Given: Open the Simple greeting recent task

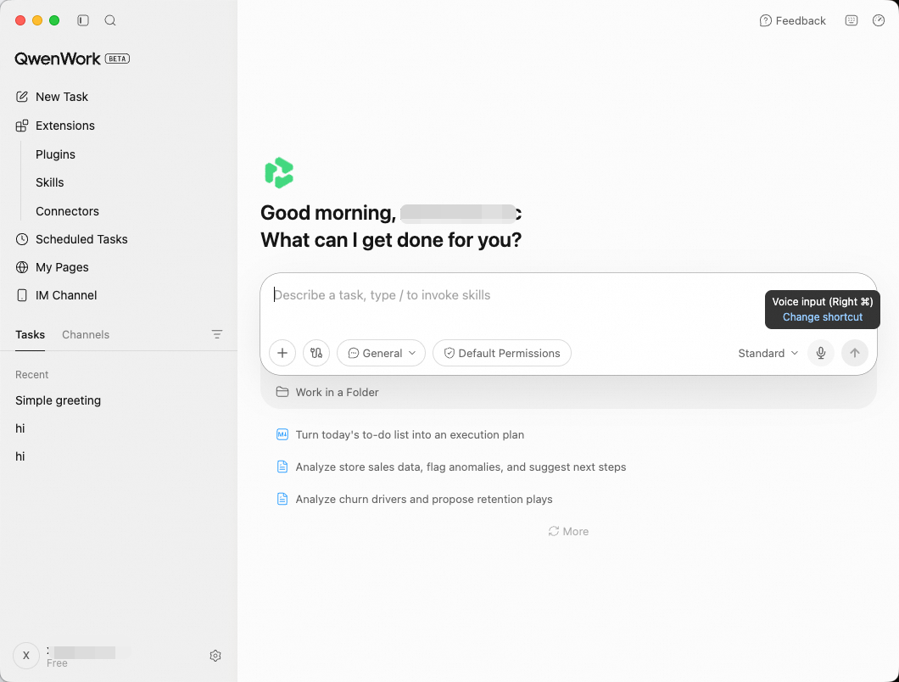Looking at the screenshot, I should [58, 400].
